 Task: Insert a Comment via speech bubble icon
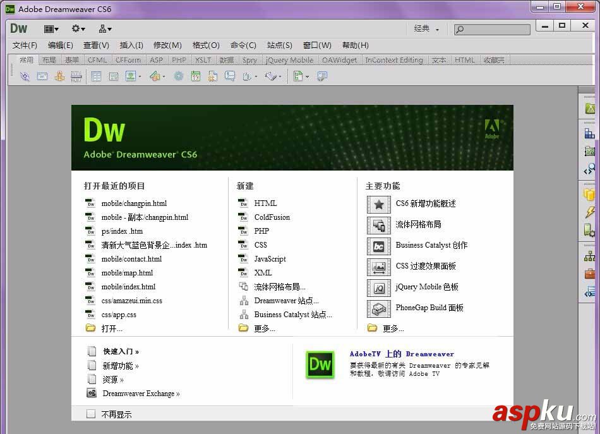tap(230, 76)
